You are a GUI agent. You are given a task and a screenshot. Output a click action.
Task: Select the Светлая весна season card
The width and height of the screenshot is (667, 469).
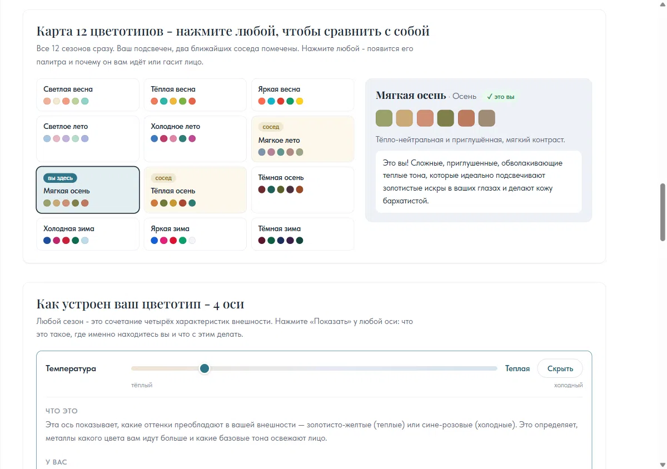pos(87,94)
